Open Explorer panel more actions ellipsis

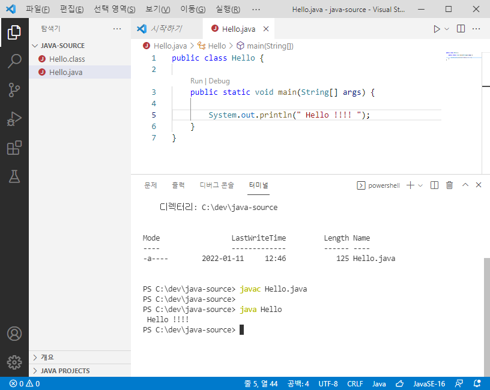coord(117,29)
